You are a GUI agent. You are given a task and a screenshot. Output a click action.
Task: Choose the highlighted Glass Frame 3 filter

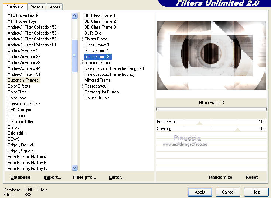97,57
